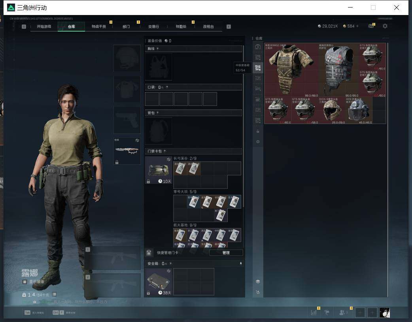Click the keycard case item with 10天

pyautogui.click(x=159, y=170)
